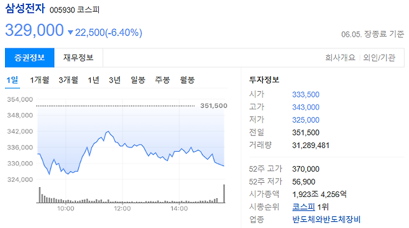The width and height of the screenshot is (409, 228).
Task: View the 주봉 weekly chart
Action: point(162,80)
